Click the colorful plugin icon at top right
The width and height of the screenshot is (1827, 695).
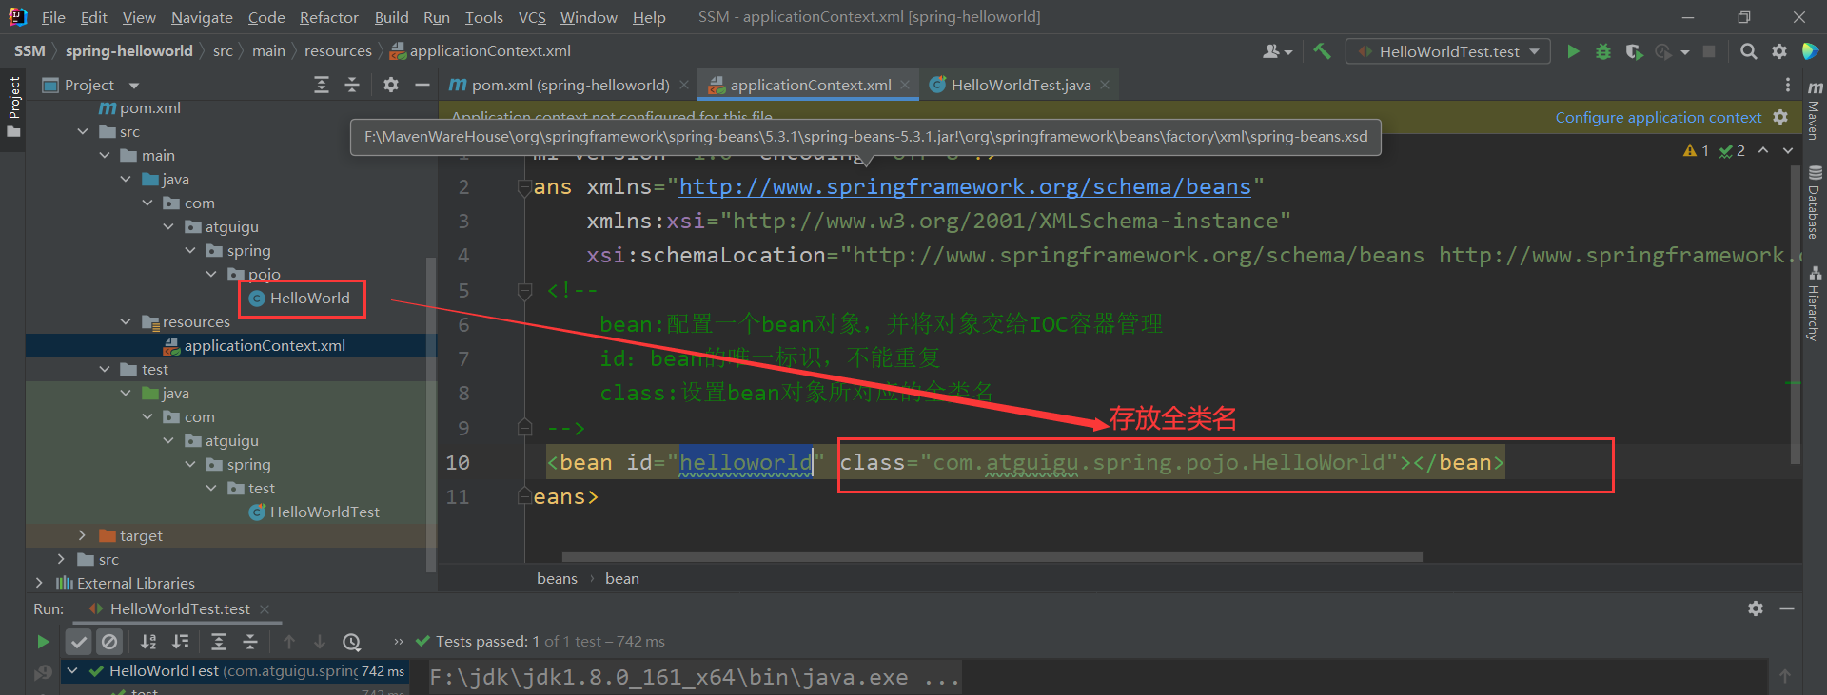coord(1810,51)
